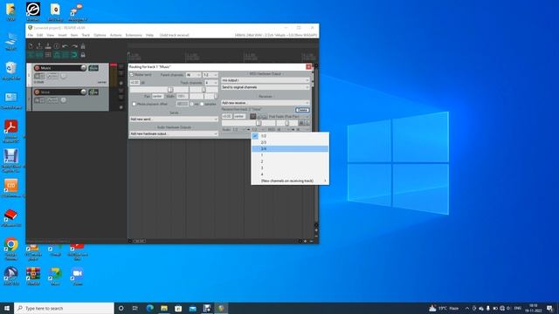Enable the Media playback offset checkbox
This screenshot has height=314, width=559.
(x=134, y=104)
